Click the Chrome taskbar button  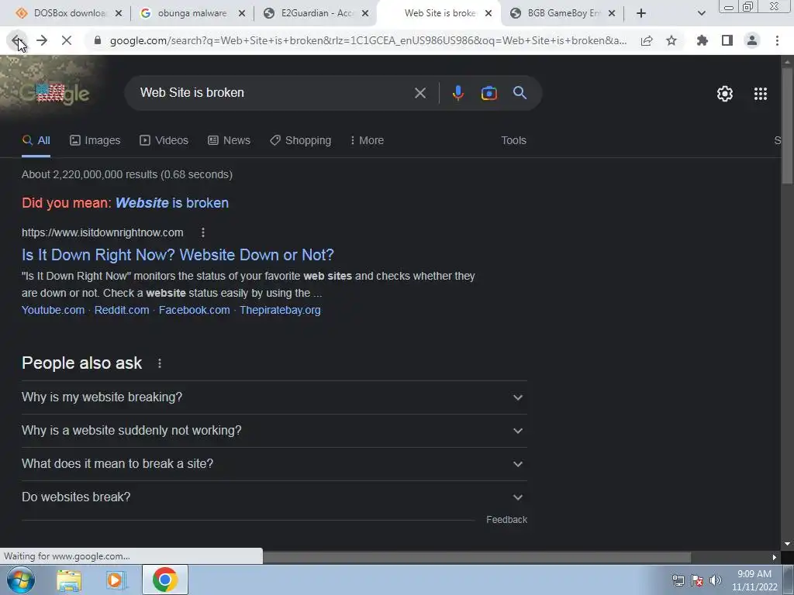point(165,580)
